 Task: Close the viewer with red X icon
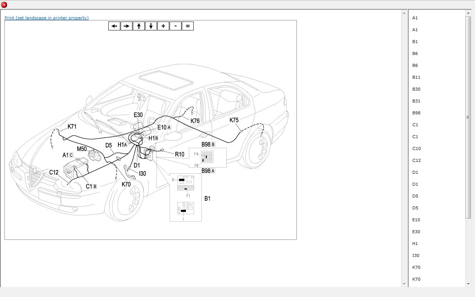tap(4, 5)
